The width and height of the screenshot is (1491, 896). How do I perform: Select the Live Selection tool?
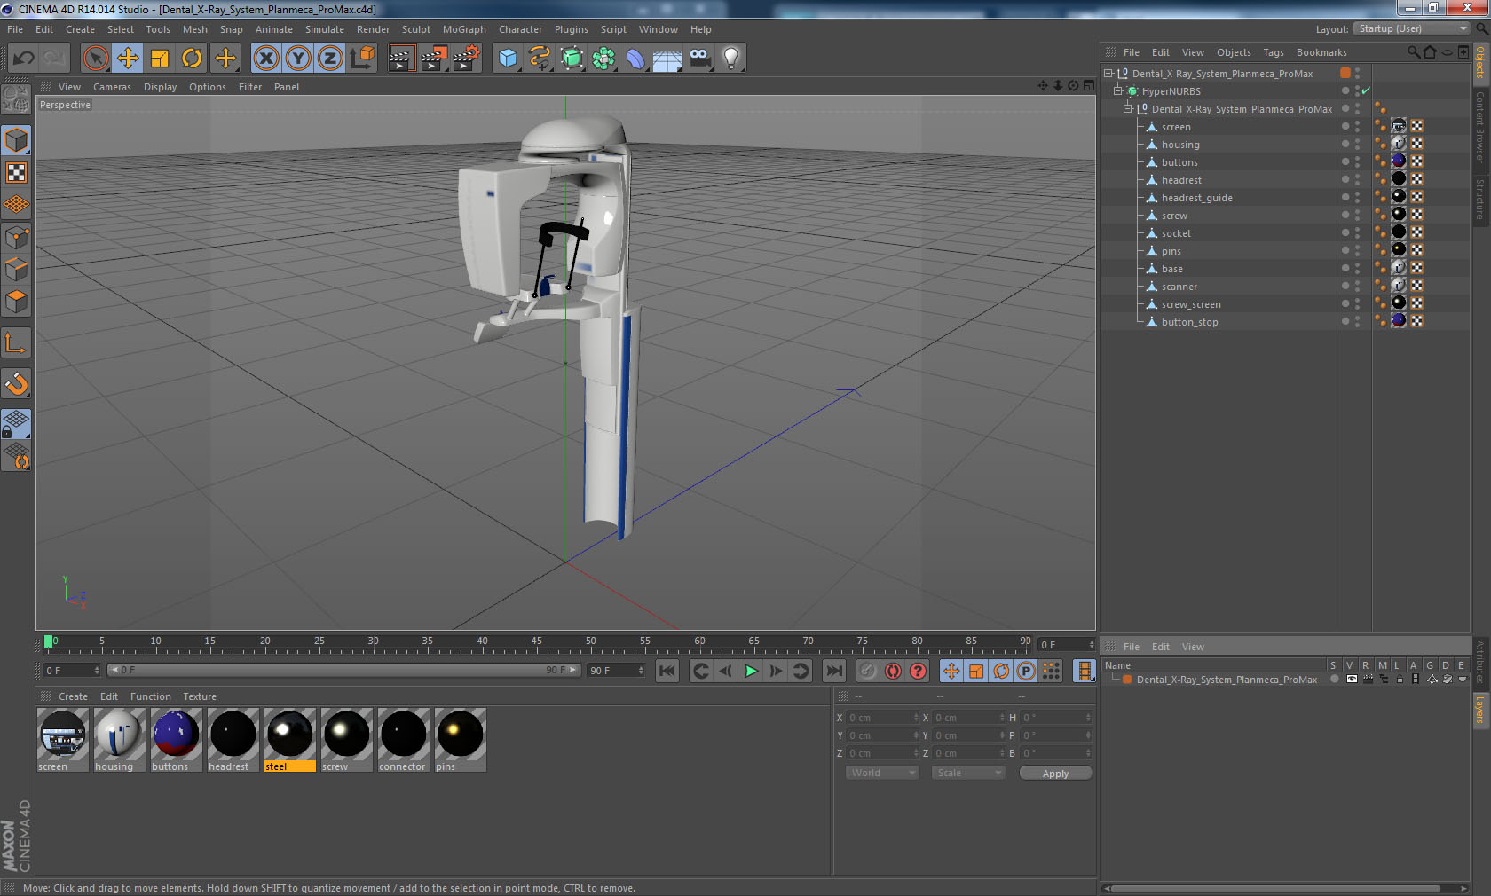click(x=95, y=59)
